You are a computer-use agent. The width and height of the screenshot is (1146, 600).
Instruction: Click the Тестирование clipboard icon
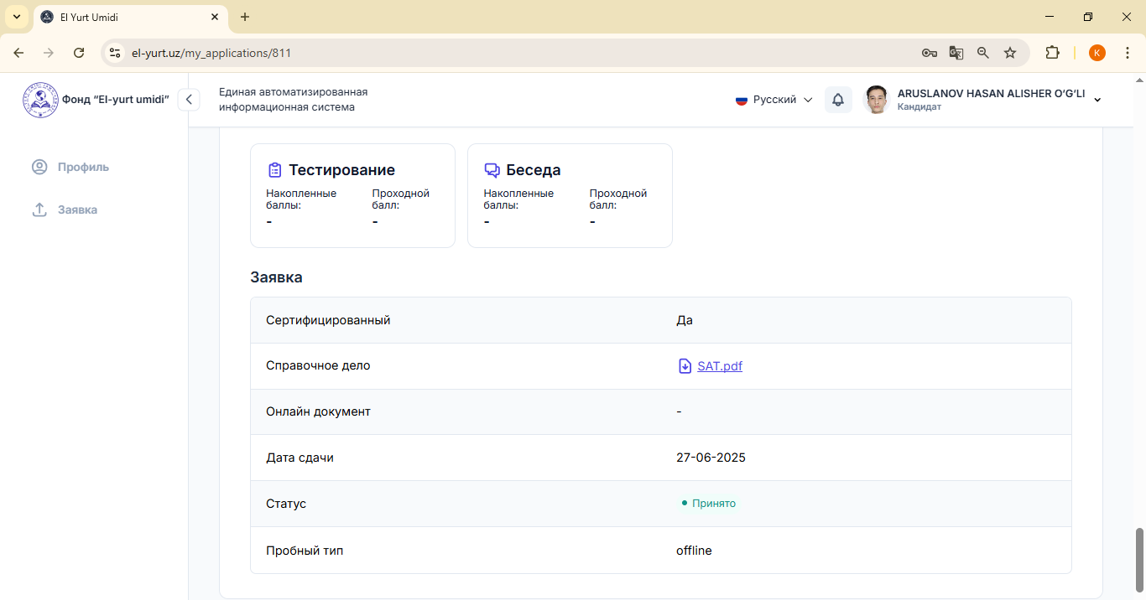click(x=274, y=170)
